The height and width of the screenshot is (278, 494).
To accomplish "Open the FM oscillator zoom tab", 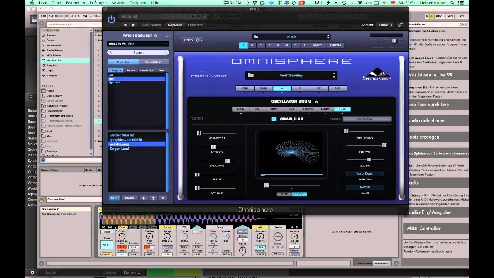I will 257,109.
